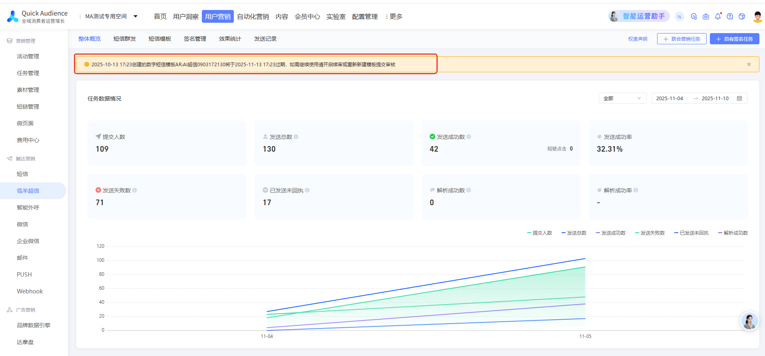
Task: Open 自动化营销 in the top navigation
Action: pyautogui.click(x=253, y=16)
